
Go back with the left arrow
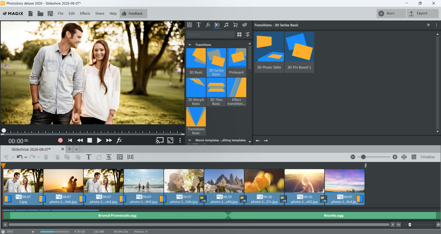pos(258,141)
